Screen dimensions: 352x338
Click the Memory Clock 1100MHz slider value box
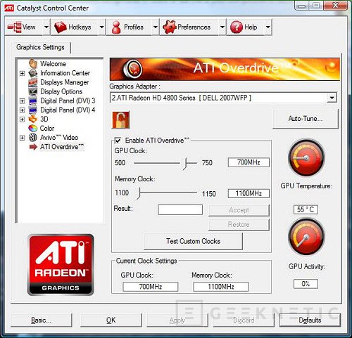249,193
